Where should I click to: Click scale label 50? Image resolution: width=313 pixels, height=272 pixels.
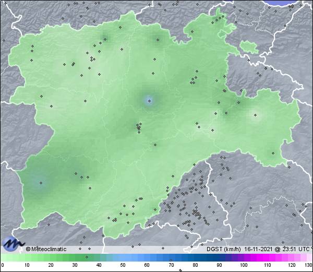pos(123,265)
